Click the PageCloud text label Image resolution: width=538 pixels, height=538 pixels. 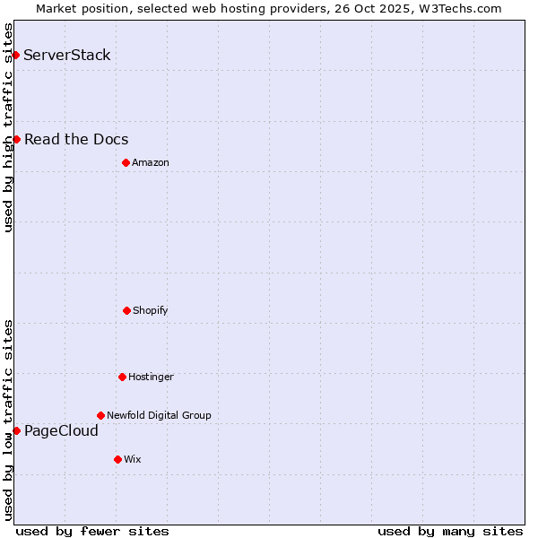[61, 430]
